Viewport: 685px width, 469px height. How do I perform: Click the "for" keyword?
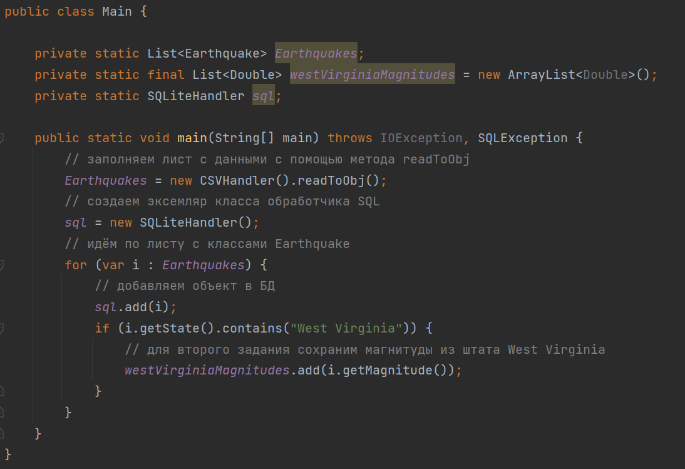76,265
